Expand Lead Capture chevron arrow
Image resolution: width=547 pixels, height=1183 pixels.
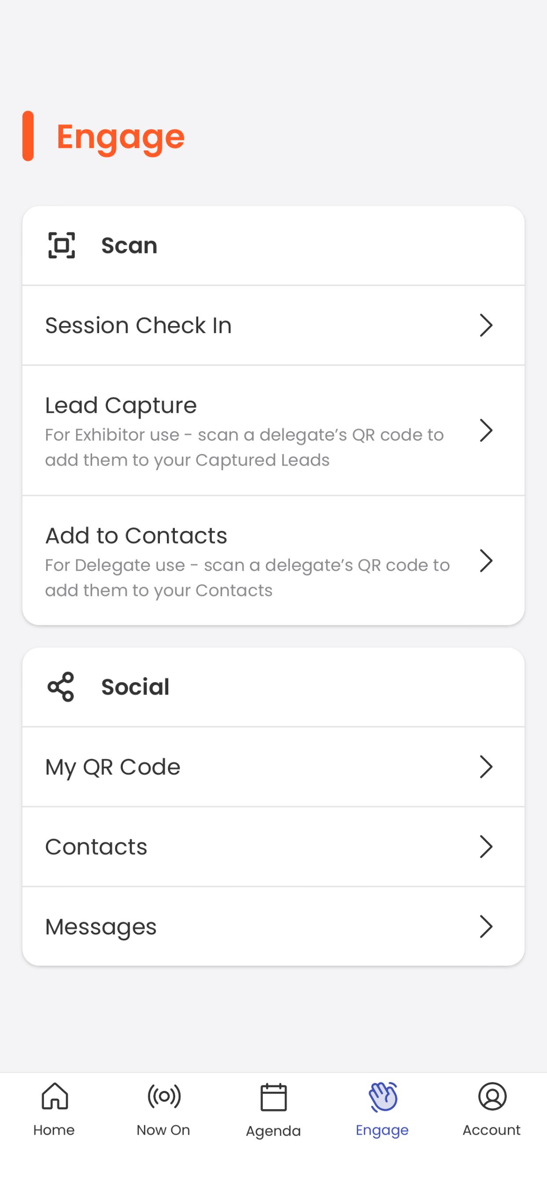(x=486, y=430)
